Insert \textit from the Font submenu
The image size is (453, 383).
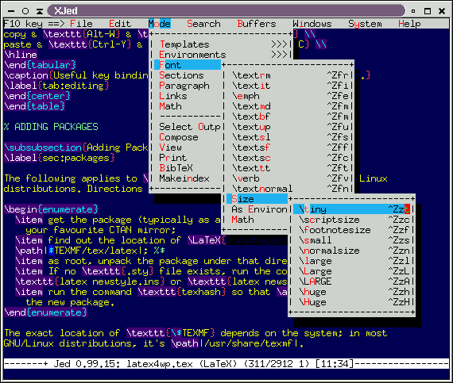(x=288, y=86)
